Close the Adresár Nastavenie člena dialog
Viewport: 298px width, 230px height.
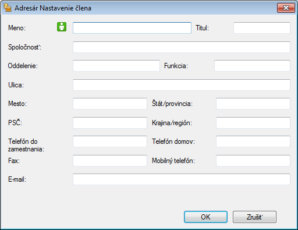click(x=286, y=8)
